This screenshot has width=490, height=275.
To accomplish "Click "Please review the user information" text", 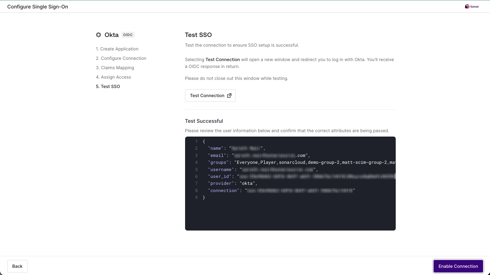I will point(287,131).
